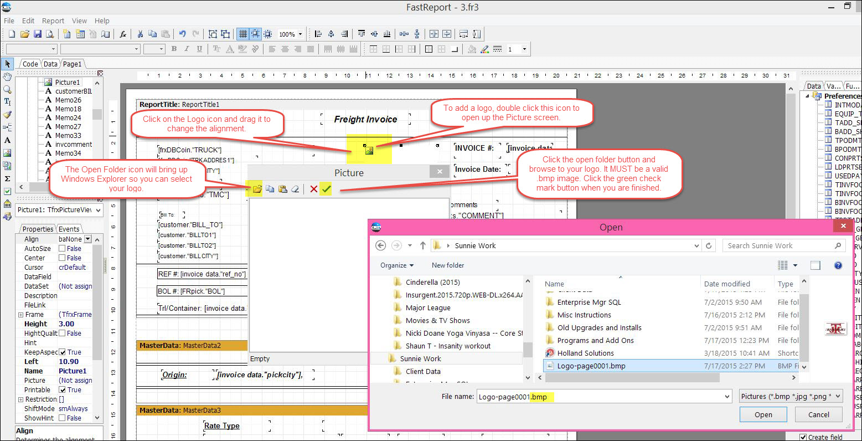862x441 pixels.
Task: Toggle the ShowHint property checkbox
Action: click(62, 418)
